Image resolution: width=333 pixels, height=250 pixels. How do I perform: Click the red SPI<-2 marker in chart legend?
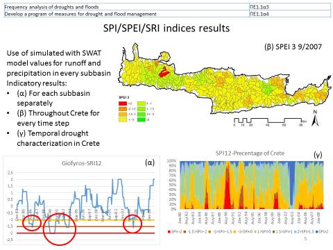[x=169, y=231]
